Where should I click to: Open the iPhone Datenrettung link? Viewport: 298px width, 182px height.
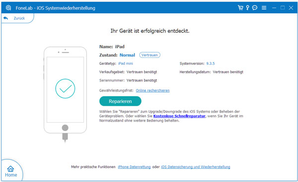pos(134,167)
